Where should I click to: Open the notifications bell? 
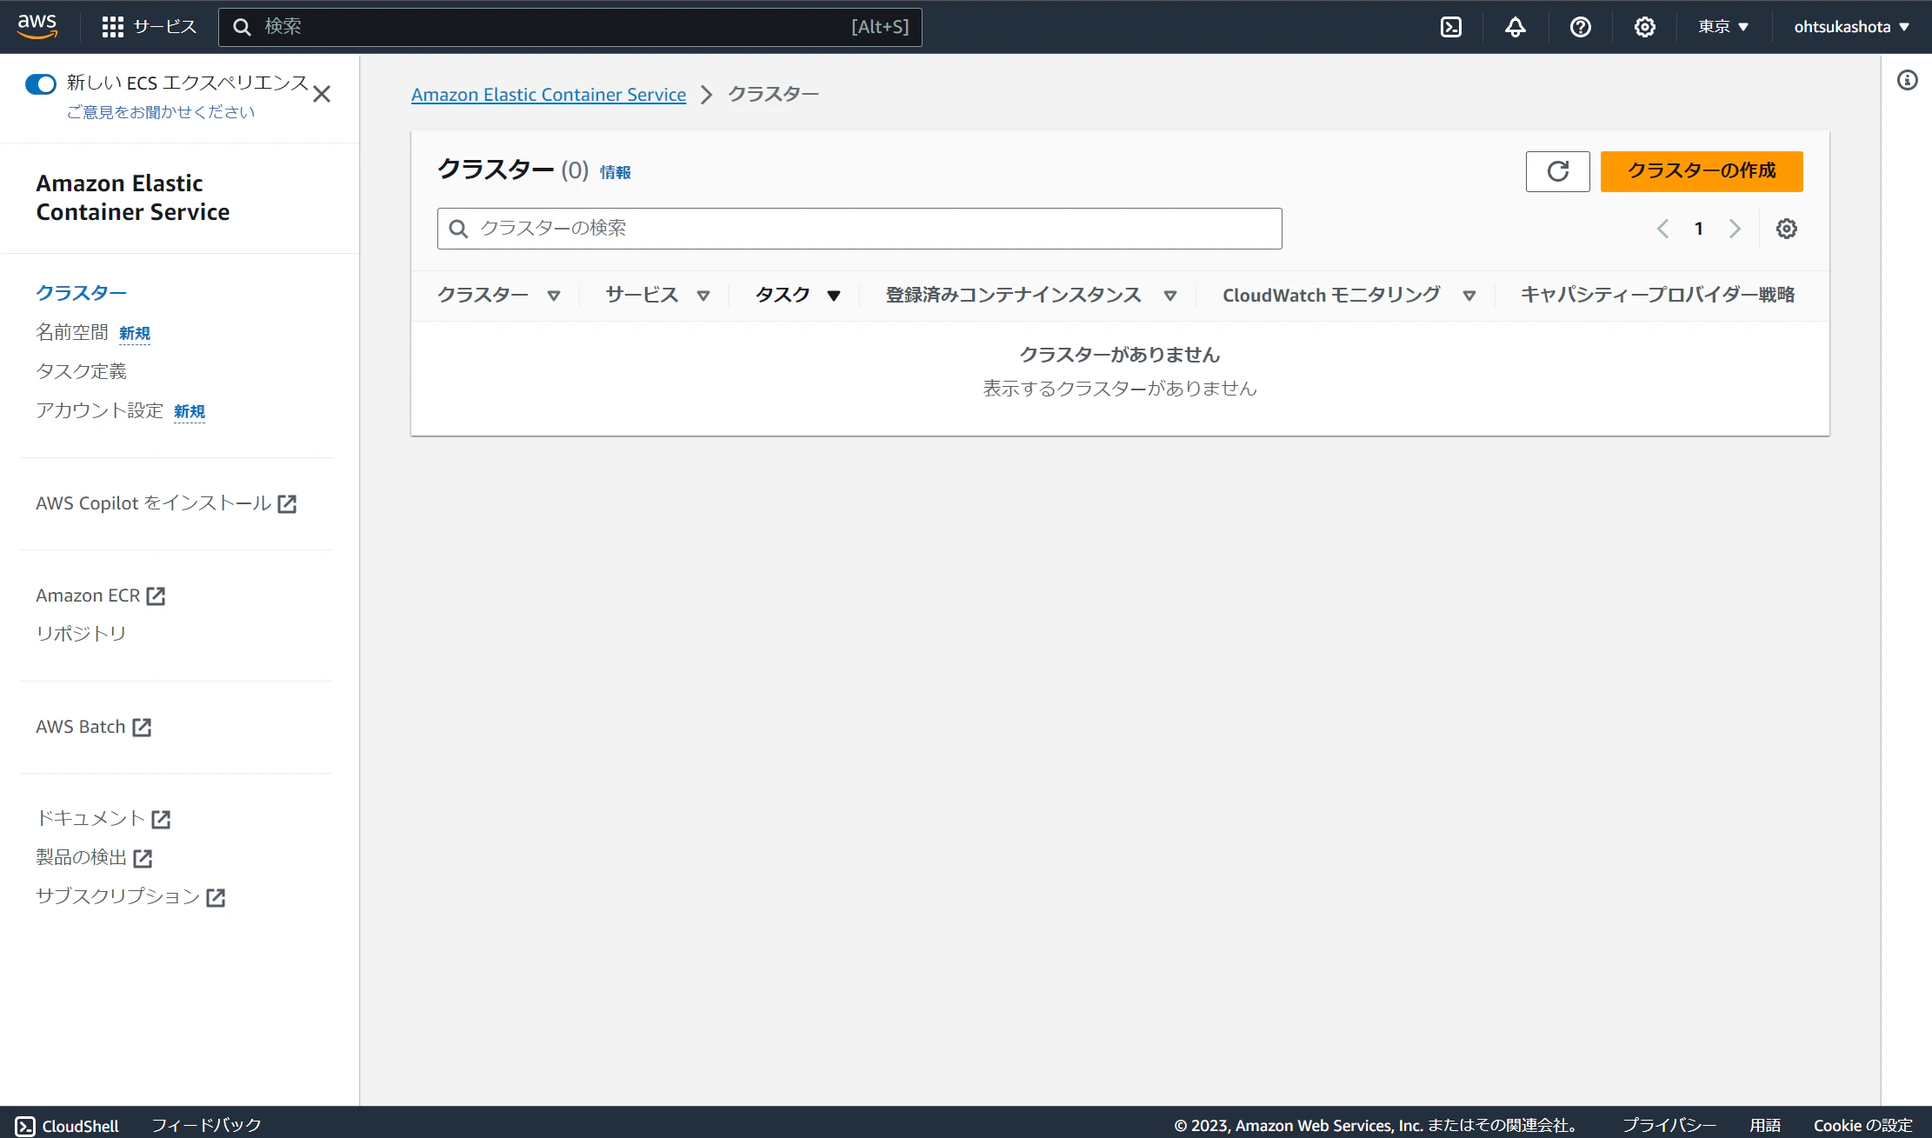pos(1516,27)
